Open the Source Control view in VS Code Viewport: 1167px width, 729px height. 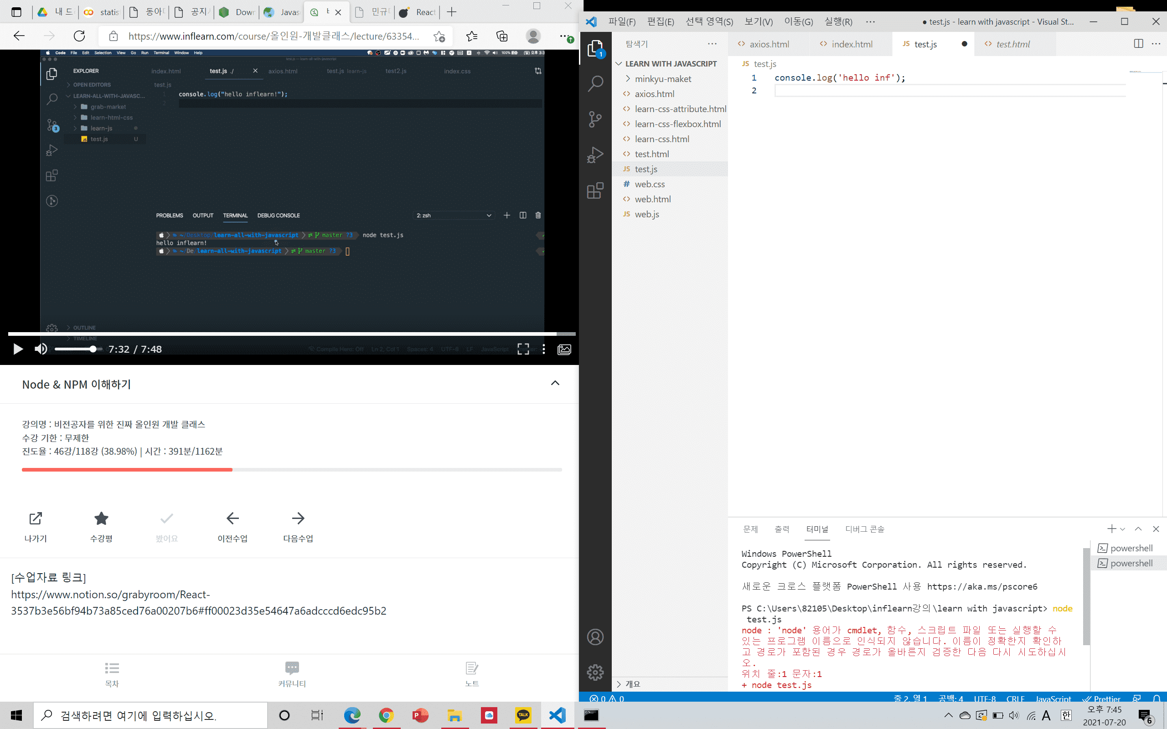click(x=595, y=119)
